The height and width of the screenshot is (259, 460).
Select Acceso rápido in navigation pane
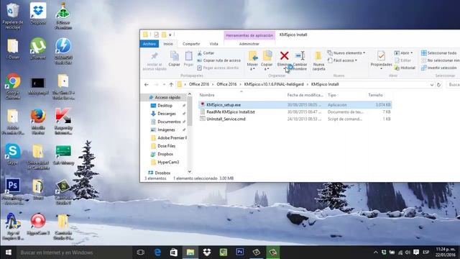[x=165, y=97]
